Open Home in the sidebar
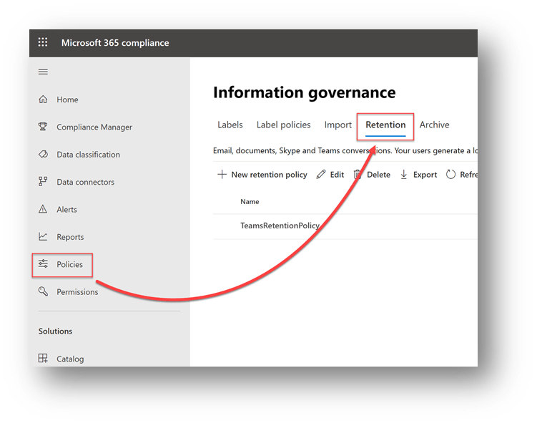The image size is (537, 426). click(x=67, y=100)
